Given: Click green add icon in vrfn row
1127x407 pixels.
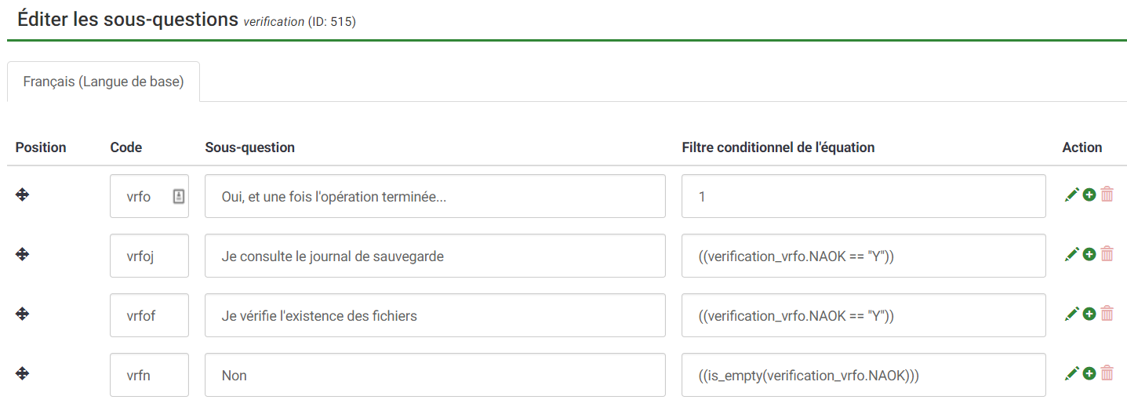Looking at the screenshot, I should [1089, 373].
